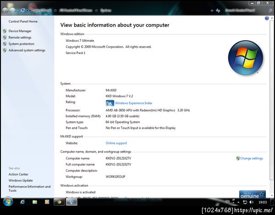Open Windows Explorer from the taskbar
The image size is (275, 215).
coord(35,202)
